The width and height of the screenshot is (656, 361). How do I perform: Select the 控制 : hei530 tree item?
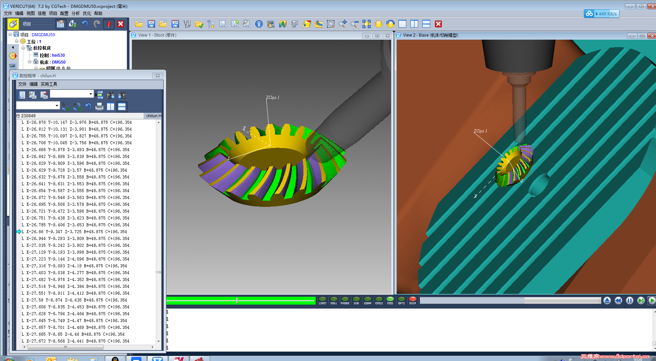point(52,55)
